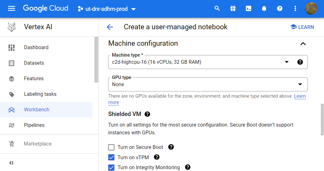Click the search magnifier icon
The width and height of the screenshot is (324, 171).
pos(217,9)
